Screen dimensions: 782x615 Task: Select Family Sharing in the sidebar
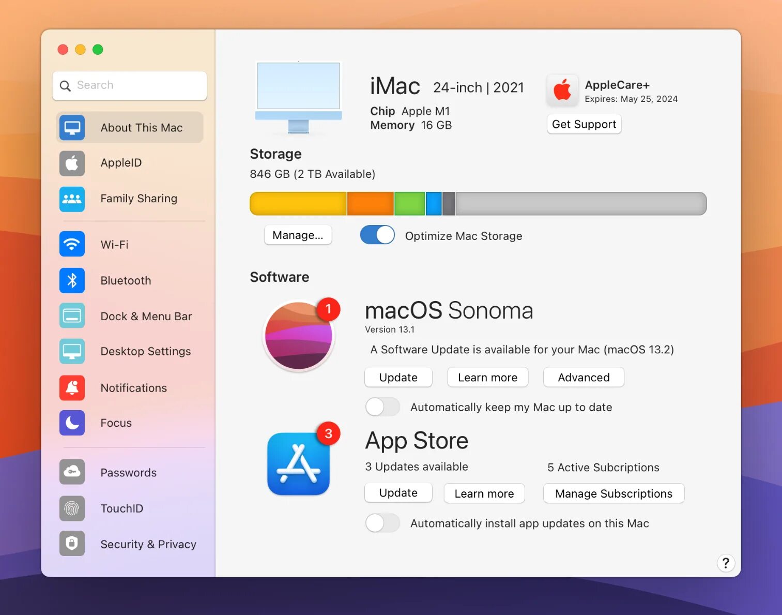[x=130, y=199]
